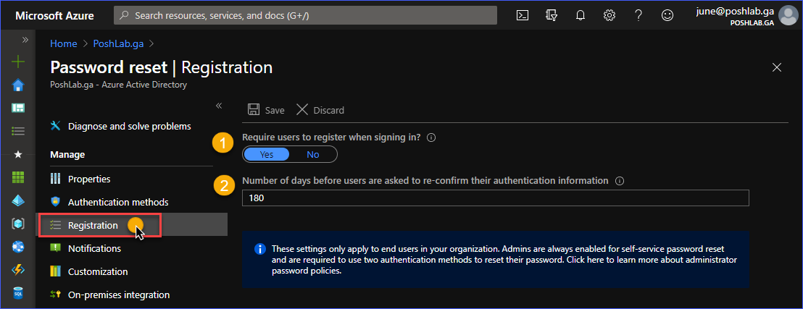The width and height of the screenshot is (803, 309).
Task: Set require registration toggle to No
Action: pos(313,155)
